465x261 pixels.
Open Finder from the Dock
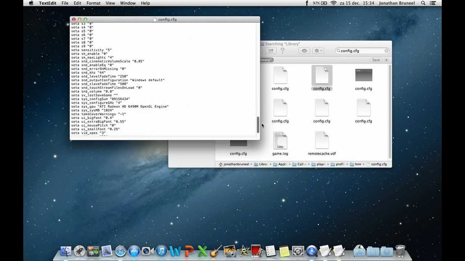[x=66, y=251]
